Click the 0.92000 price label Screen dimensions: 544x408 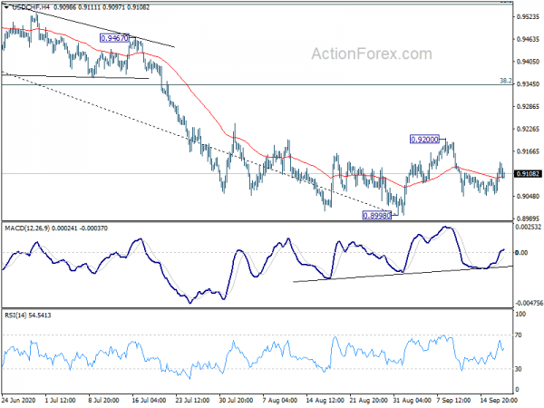424,140
